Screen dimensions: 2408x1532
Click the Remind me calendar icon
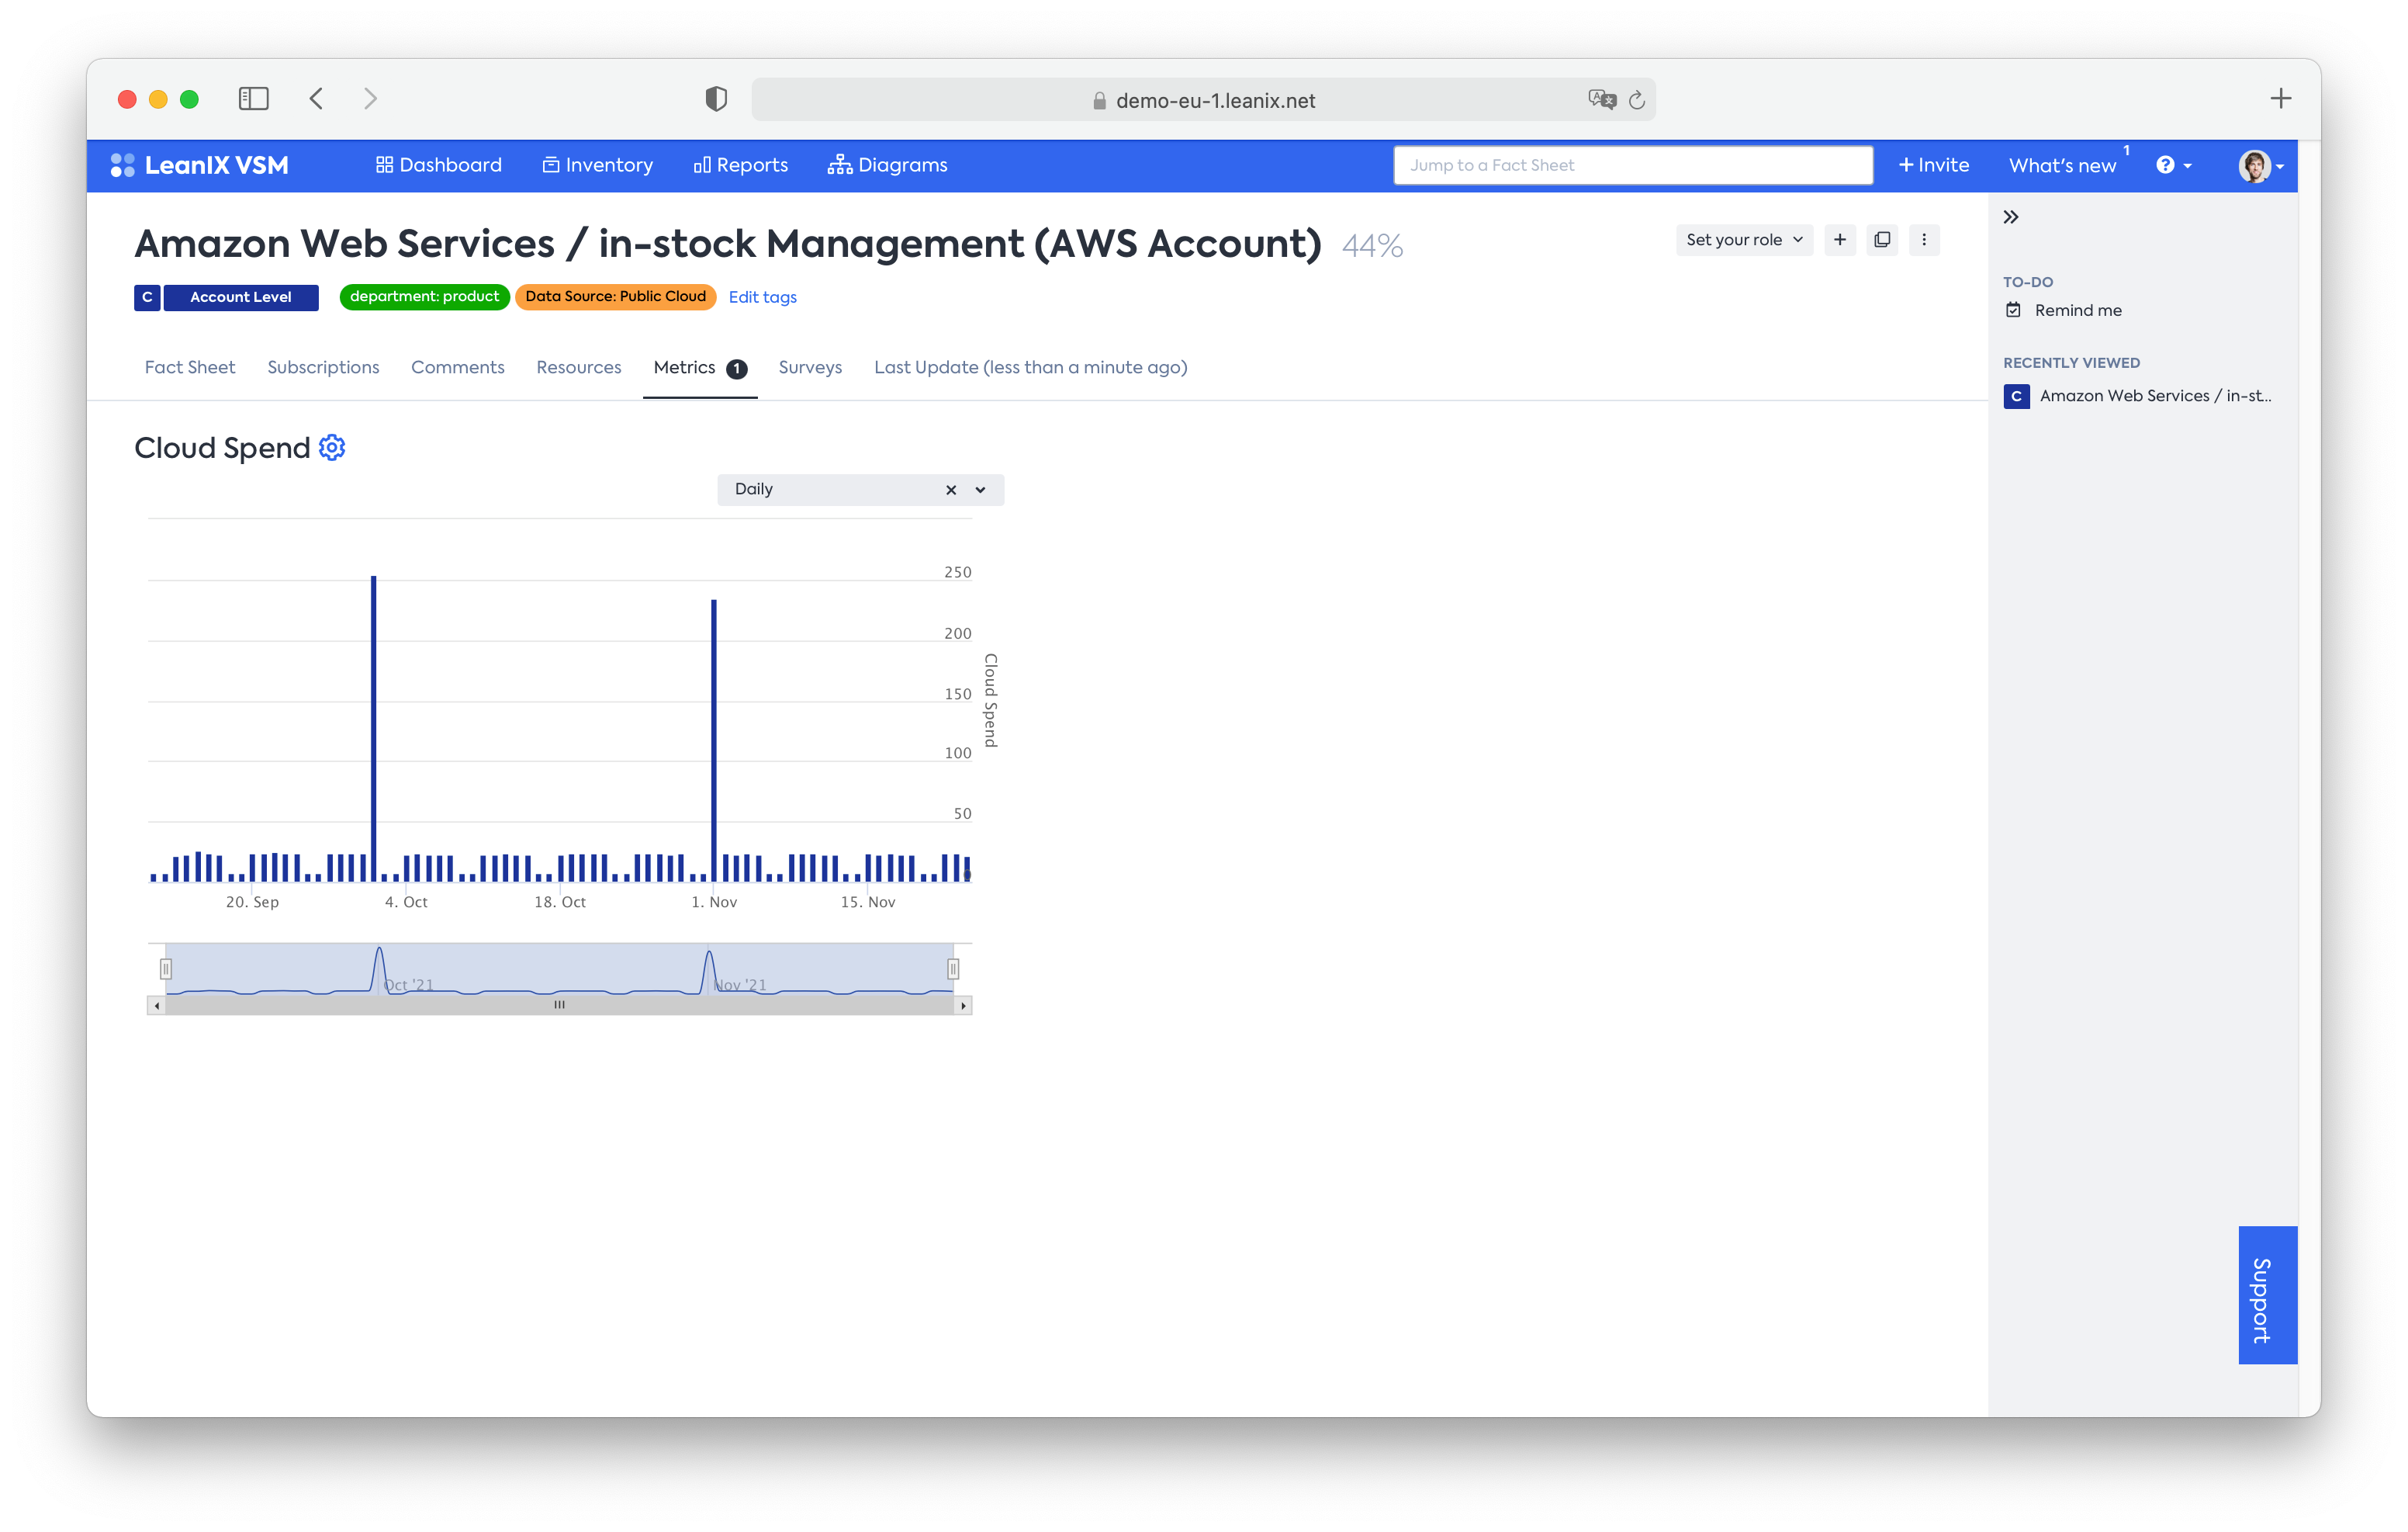point(2013,310)
